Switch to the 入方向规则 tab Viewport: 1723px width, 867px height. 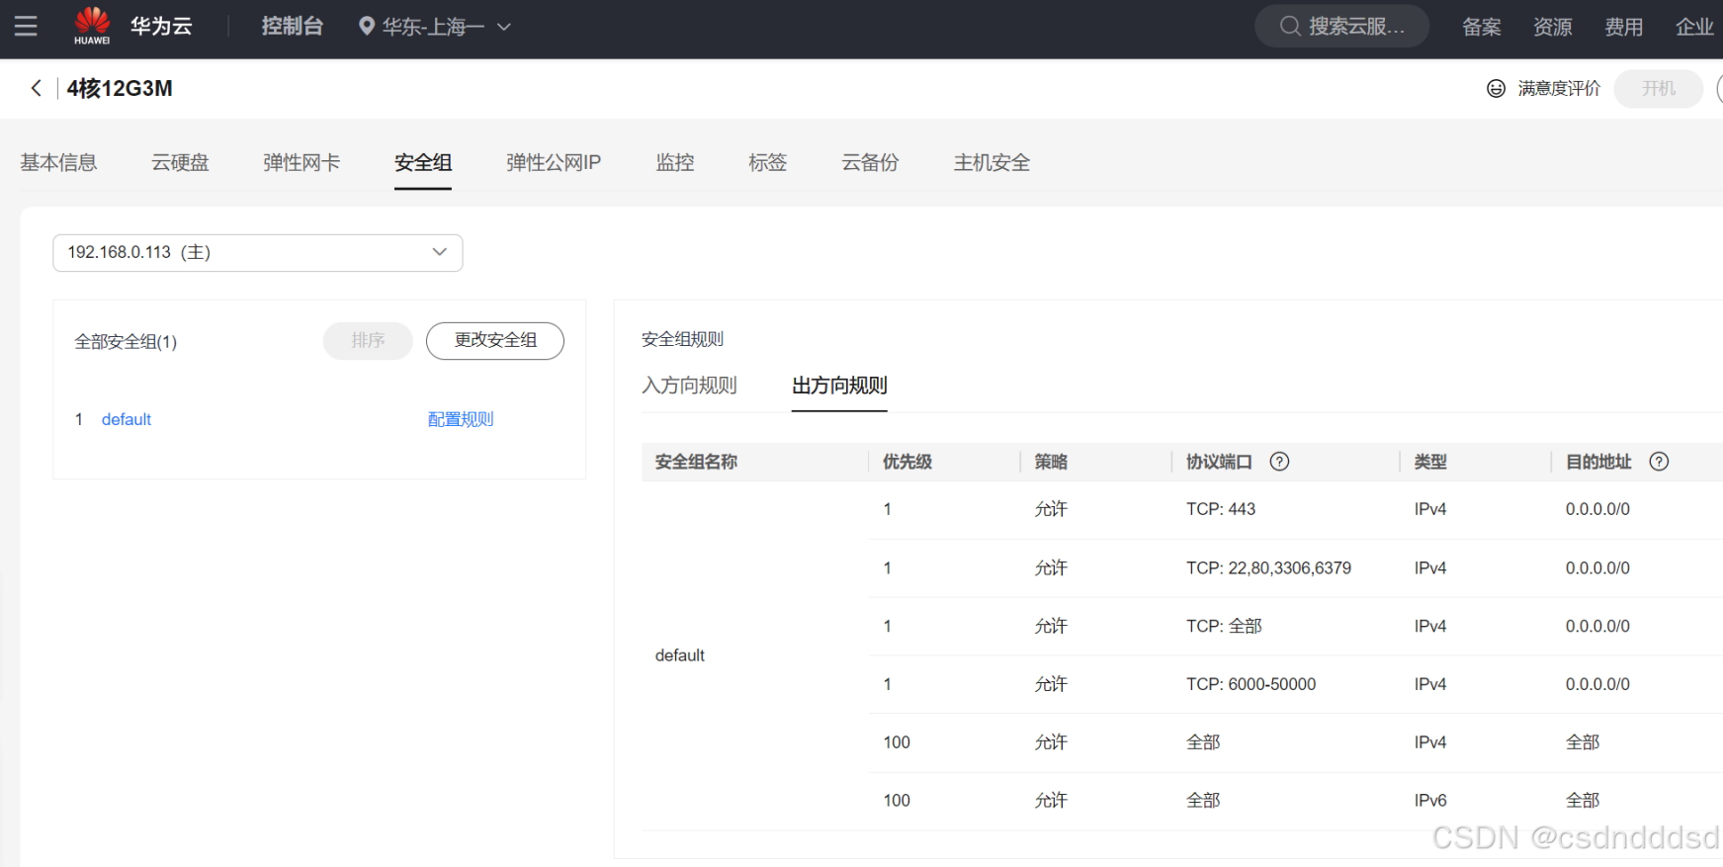pyautogui.click(x=689, y=386)
